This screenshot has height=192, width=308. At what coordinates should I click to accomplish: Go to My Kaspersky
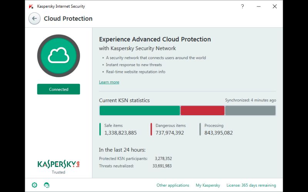coord(208,185)
